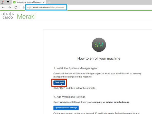Click the SM Systems Manager round icon
This screenshot has width=152, height=114.
click(x=99, y=45)
